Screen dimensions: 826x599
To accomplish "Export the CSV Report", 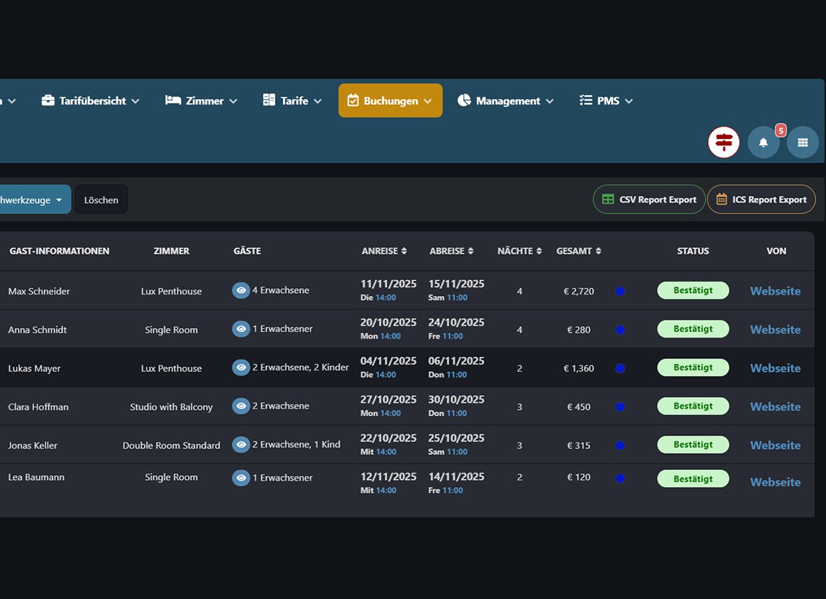I will 649,200.
